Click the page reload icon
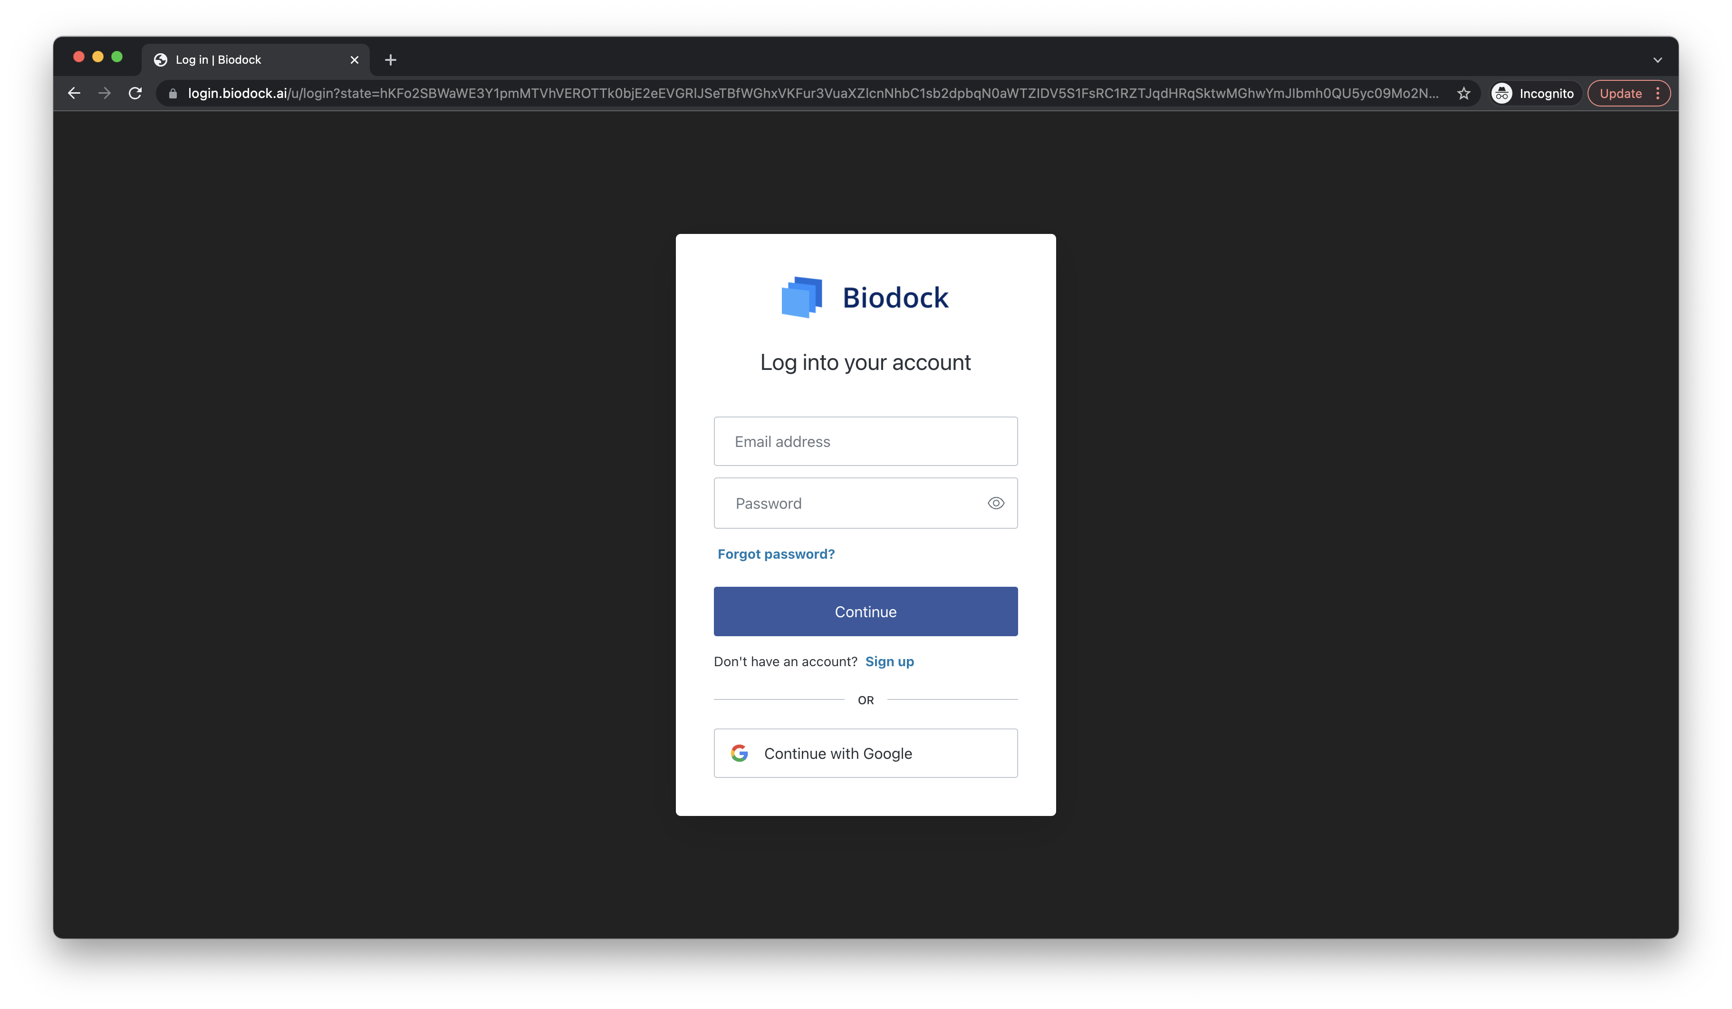The height and width of the screenshot is (1009, 1732). point(135,93)
